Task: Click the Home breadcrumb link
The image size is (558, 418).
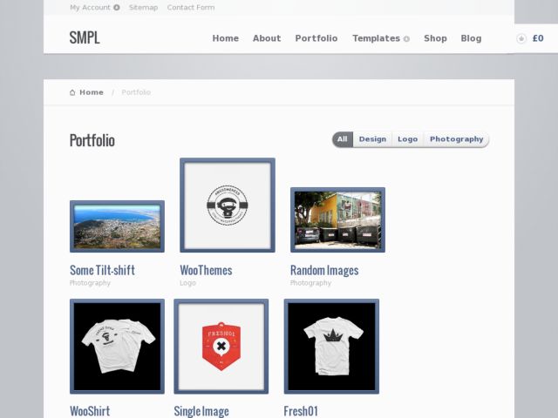Action: click(92, 92)
